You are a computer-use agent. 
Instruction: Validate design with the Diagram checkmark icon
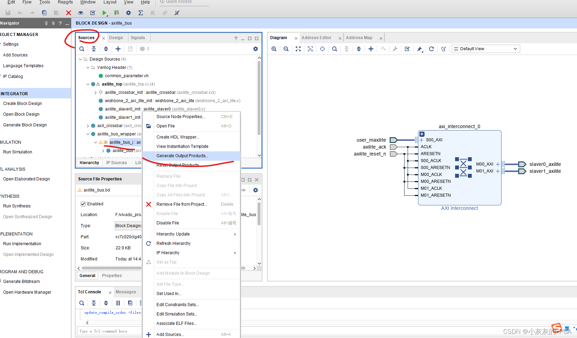pyautogui.click(x=407, y=49)
